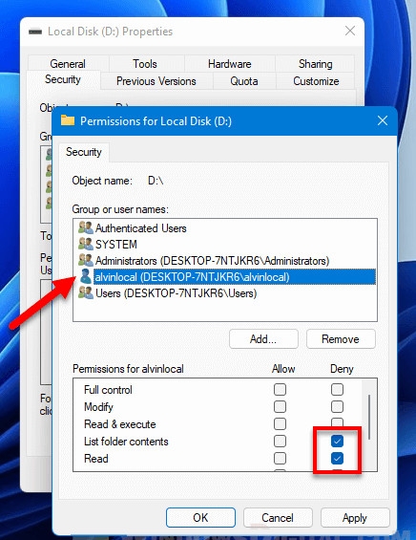Click the Read permission label
This screenshot has width=416, height=540.
pyautogui.click(x=96, y=459)
